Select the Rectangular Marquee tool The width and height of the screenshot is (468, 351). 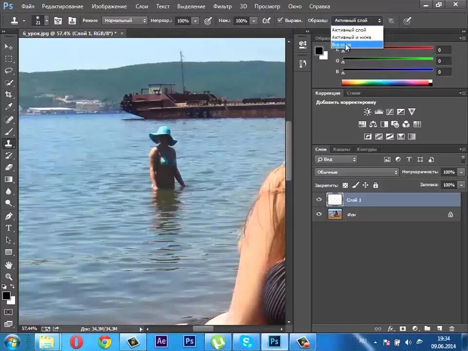(8, 59)
